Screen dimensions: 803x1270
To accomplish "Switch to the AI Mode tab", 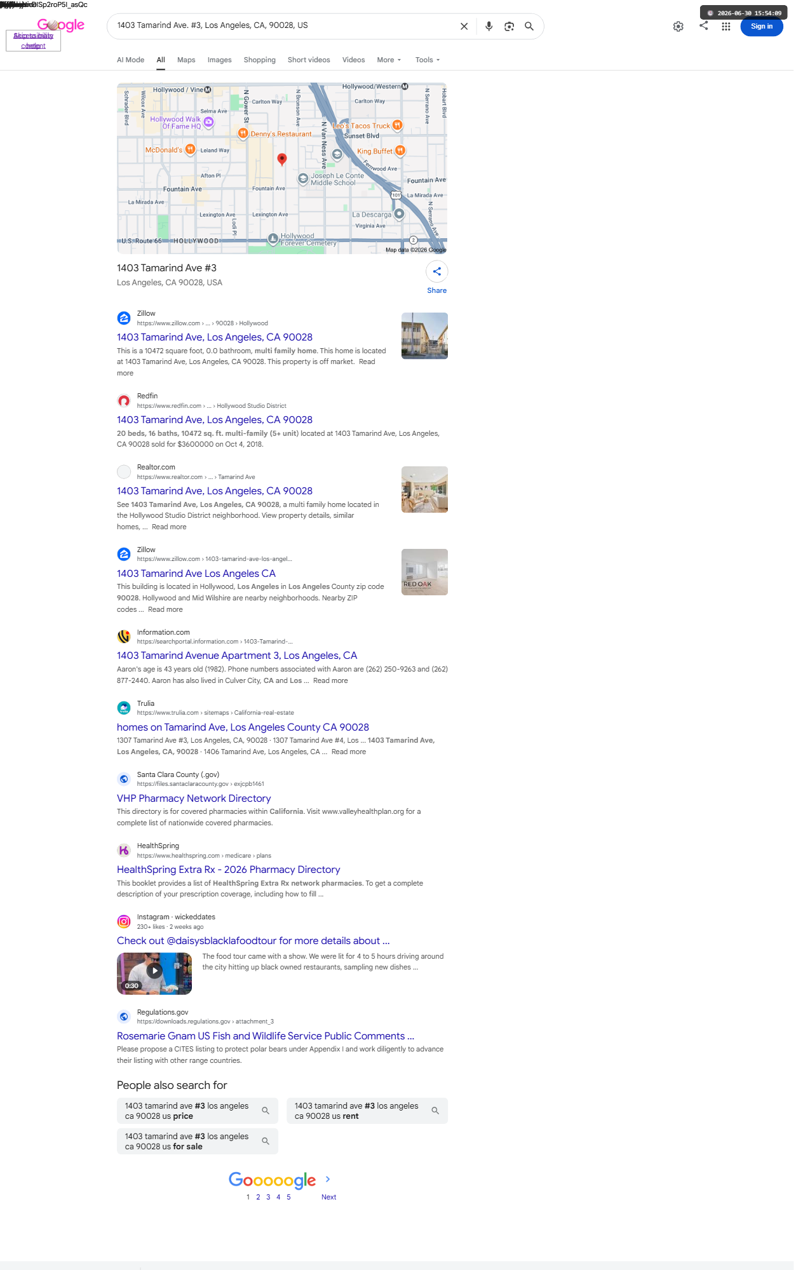I will [x=130, y=60].
